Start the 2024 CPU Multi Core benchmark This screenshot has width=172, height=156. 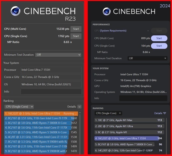pyautogui.click(x=159, y=38)
